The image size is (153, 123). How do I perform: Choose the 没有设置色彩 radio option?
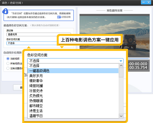8,68
